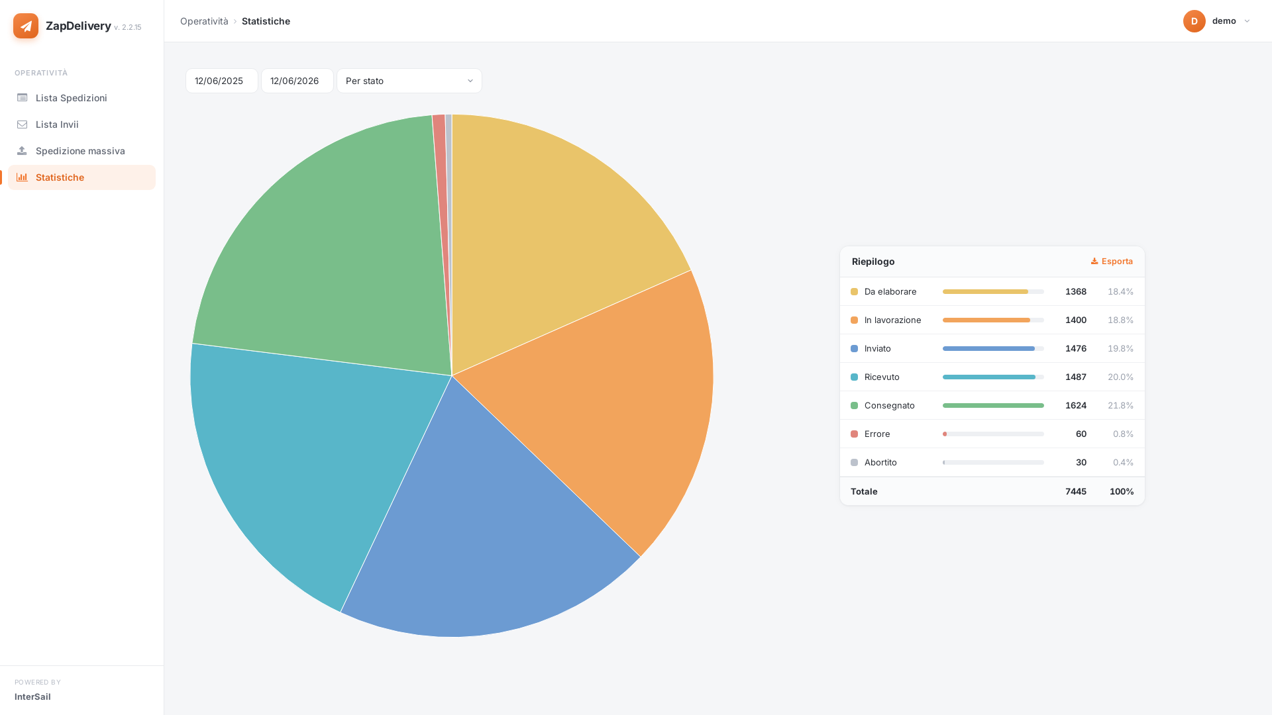Click the 'In lavorazione' row label
The height and width of the screenshot is (715, 1272).
(x=892, y=320)
